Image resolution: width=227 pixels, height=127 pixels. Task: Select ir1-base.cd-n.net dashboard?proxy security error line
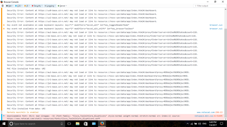98,79
